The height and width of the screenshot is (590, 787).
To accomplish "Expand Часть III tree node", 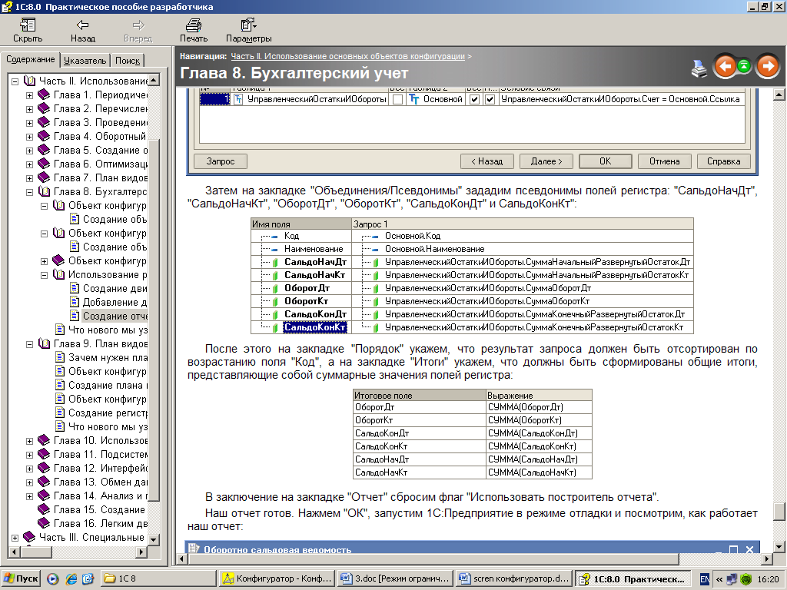I will click(x=15, y=537).
